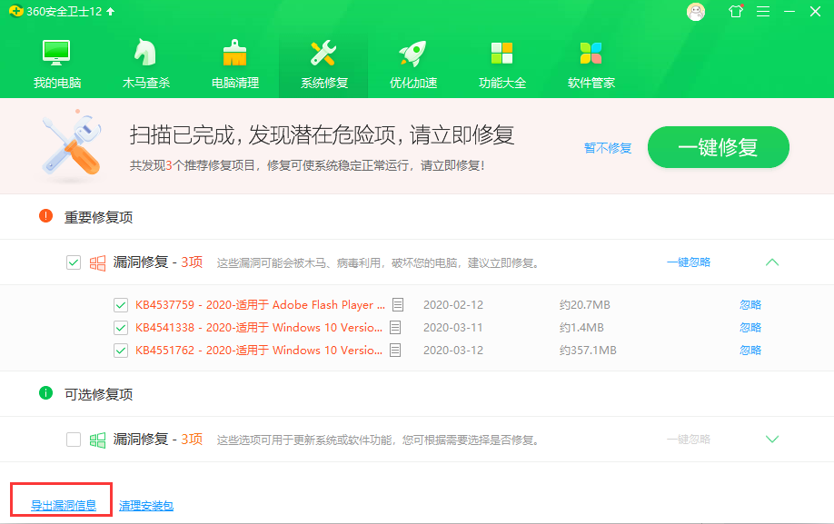
Task: Uncheck the KB4541338 checkbox
Action: click(121, 328)
